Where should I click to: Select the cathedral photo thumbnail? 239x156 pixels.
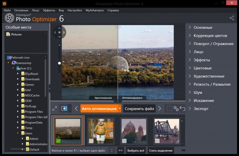134,131
